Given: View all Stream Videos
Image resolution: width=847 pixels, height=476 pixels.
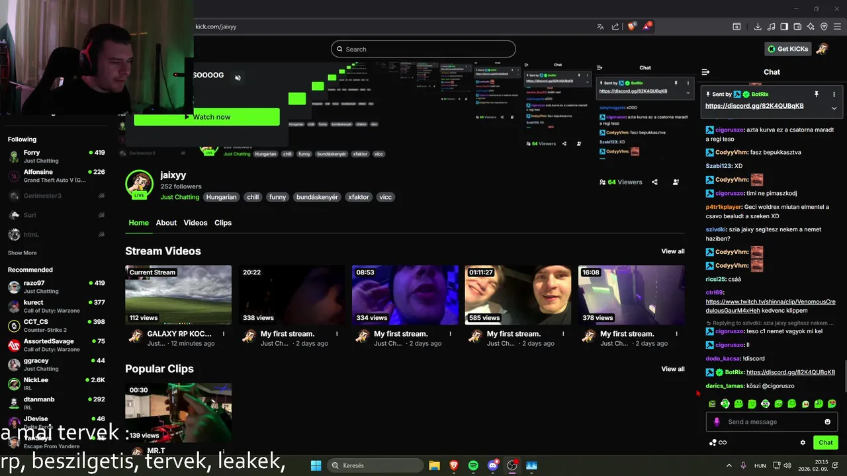Looking at the screenshot, I should (673, 251).
